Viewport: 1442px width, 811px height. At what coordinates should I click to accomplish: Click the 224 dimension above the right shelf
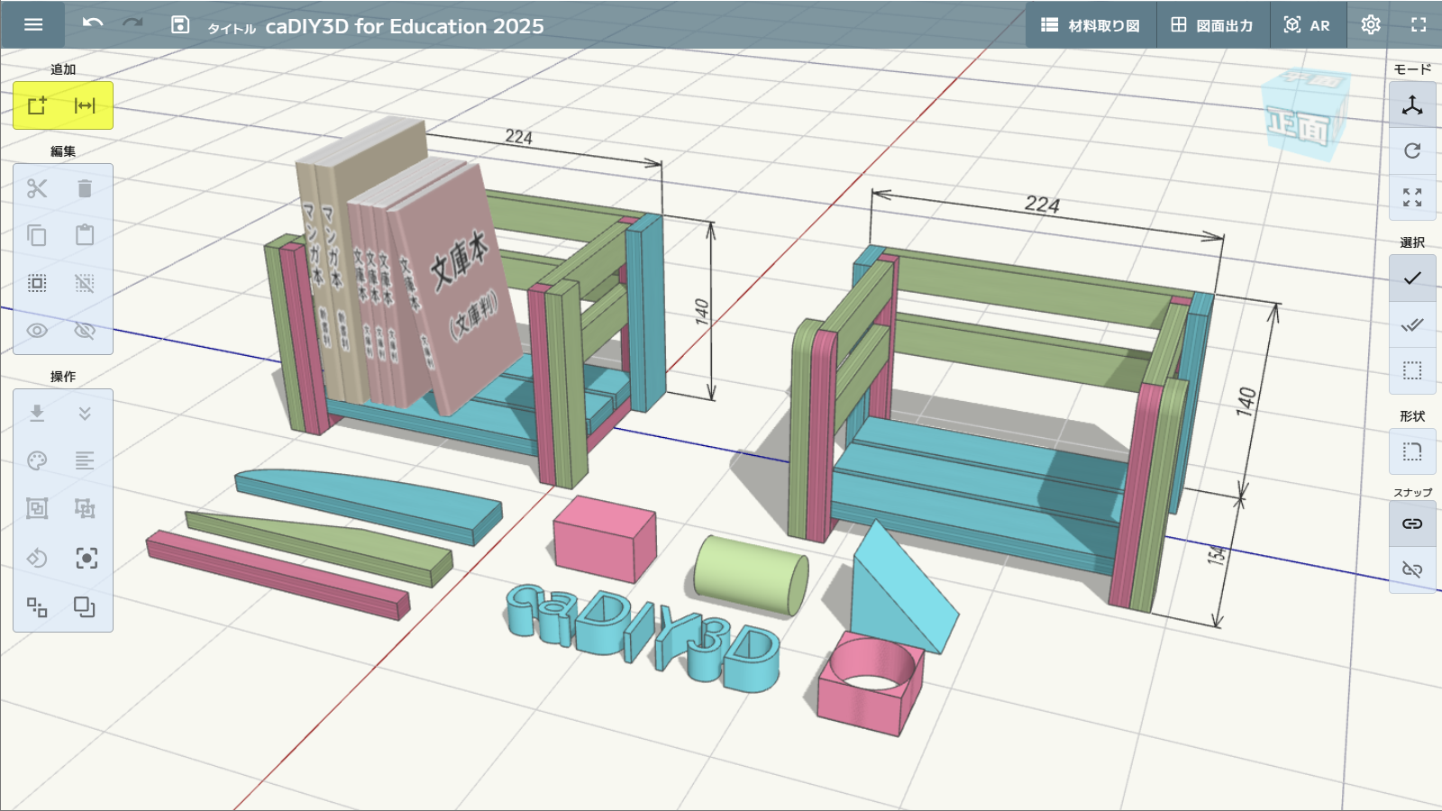click(1043, 205)
